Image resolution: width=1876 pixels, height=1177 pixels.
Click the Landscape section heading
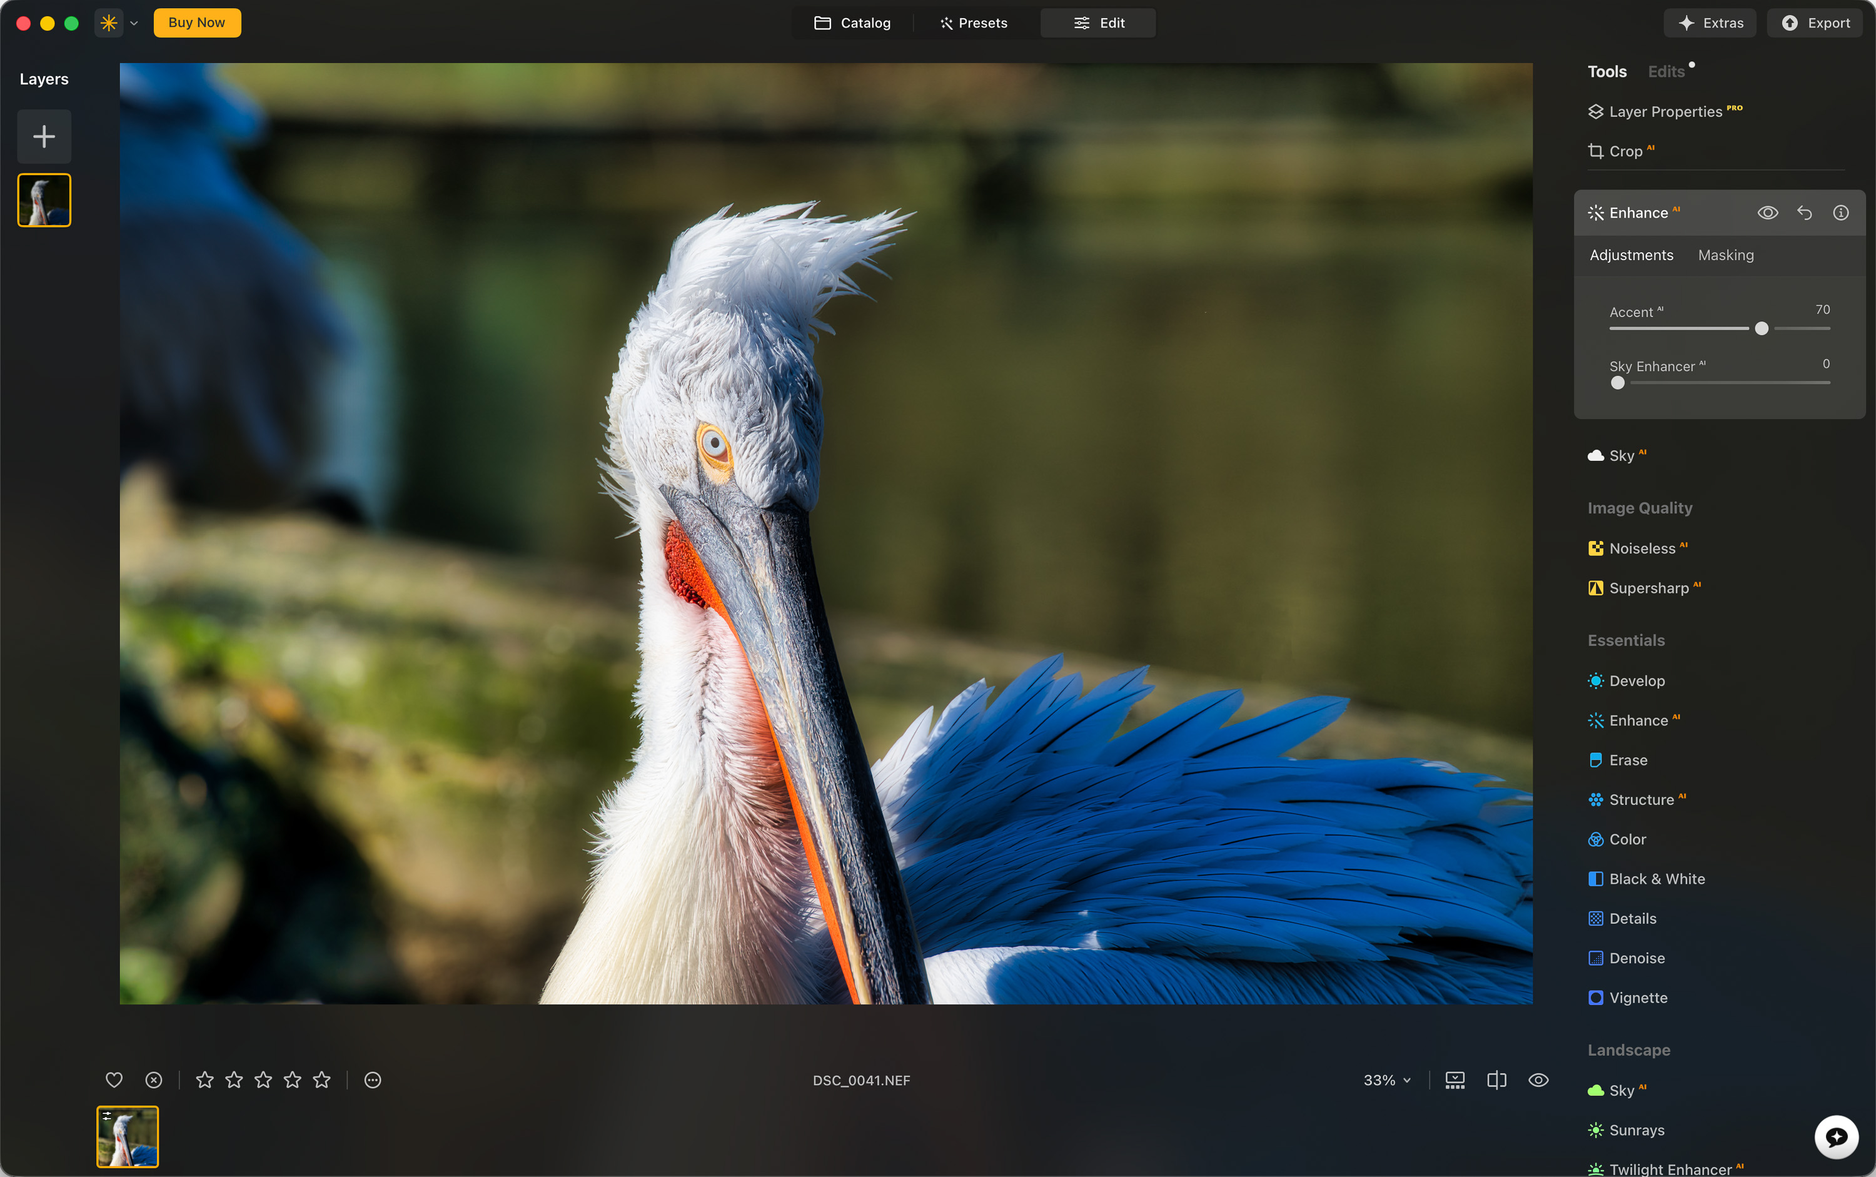point(1628,1050)
